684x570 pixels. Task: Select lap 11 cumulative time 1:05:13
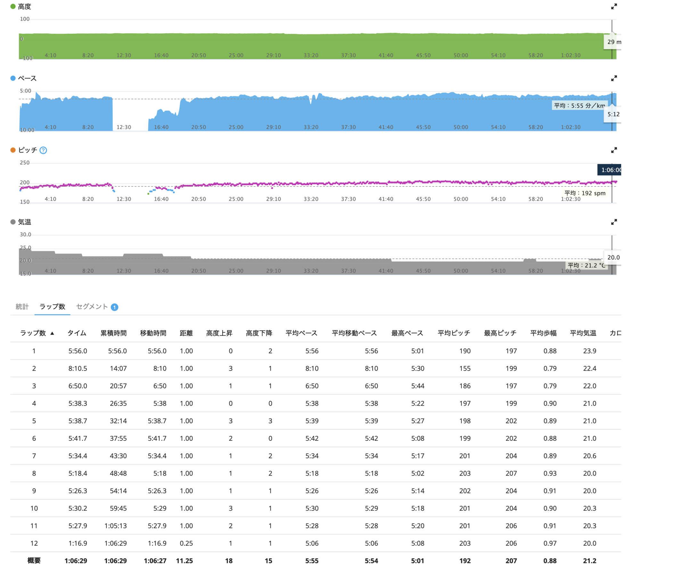pos(115,526)
